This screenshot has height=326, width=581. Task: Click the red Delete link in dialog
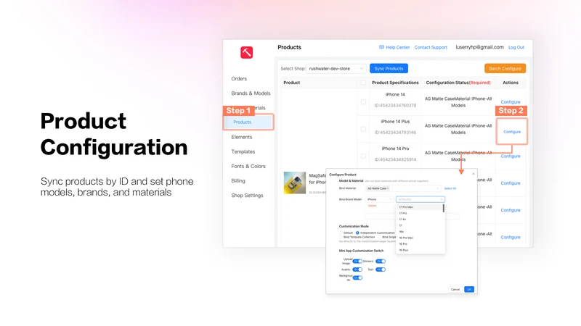373,206
